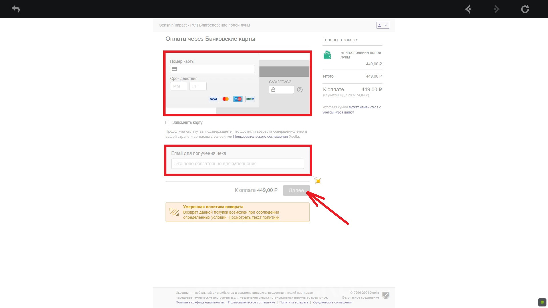Click the МИР card logo
548x308 pixels.
pos(250,99)
